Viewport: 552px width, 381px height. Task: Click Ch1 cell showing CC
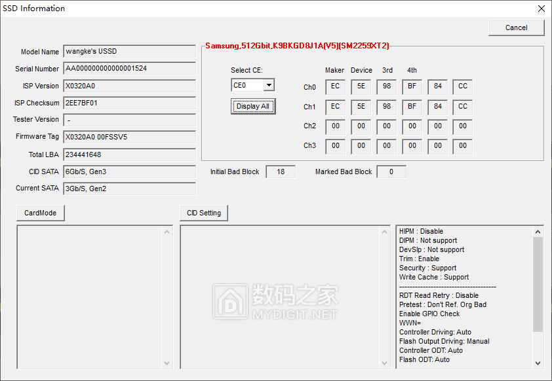click(463, 107)
